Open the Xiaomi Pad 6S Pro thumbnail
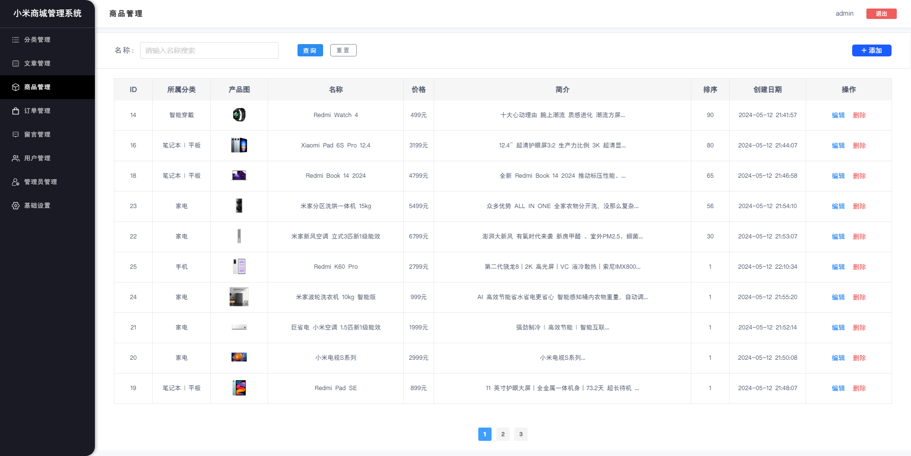The width and height of the screenshot is (911, 456). point(239,145)
